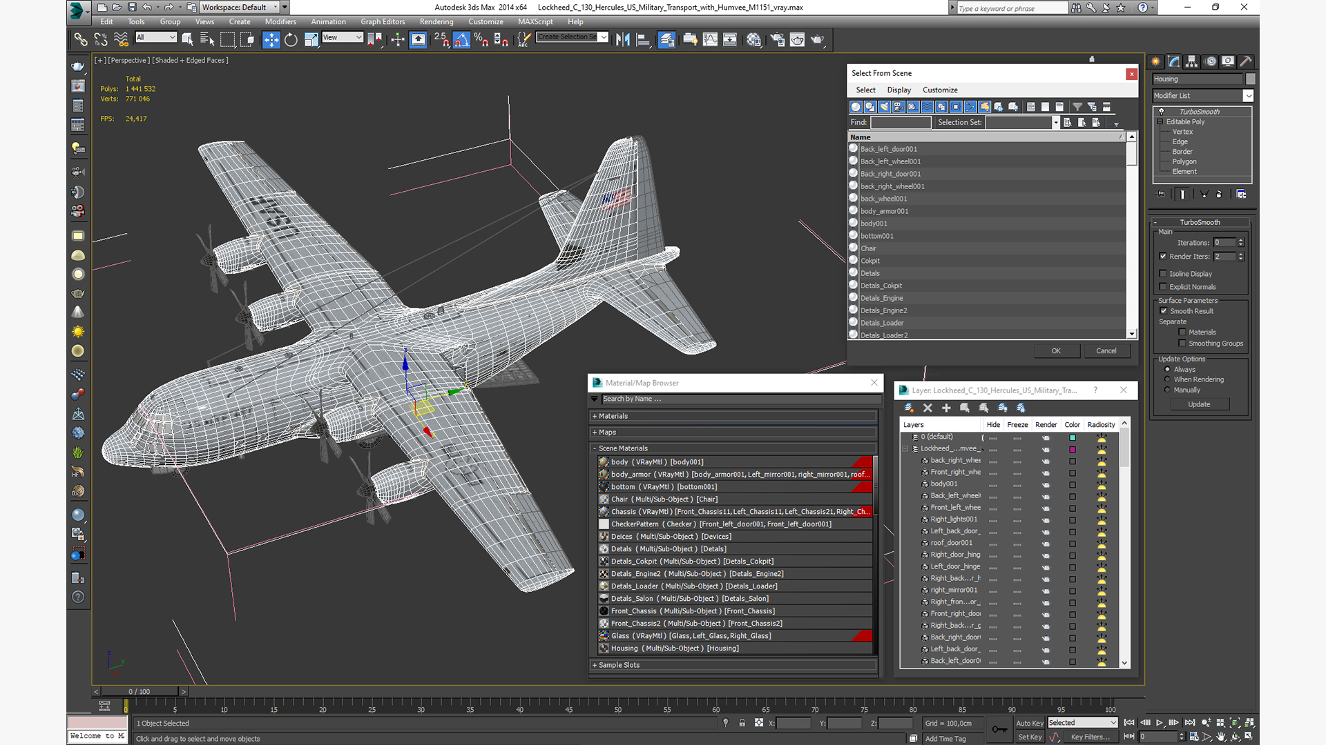Open the Modifiers menu
1326x745 pixels.
pos(280,22)
